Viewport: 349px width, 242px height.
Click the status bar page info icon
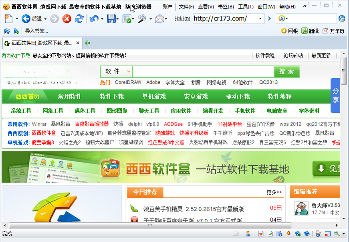pyautogui.click(x=279, y=234)
